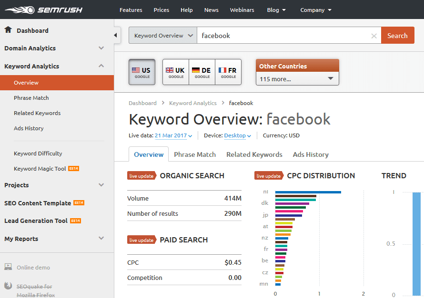Open the Keyword Overview report type dropdown
Image resolution: width=424 pixels, height=298 pixels.
163,35
